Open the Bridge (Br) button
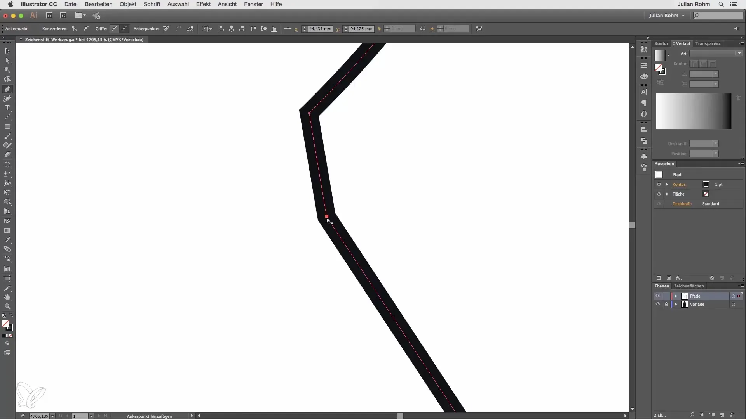 tap(49, 16)
